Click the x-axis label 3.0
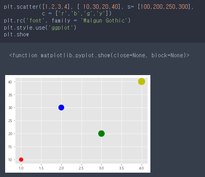205x177 pixels. click(101, 168)
